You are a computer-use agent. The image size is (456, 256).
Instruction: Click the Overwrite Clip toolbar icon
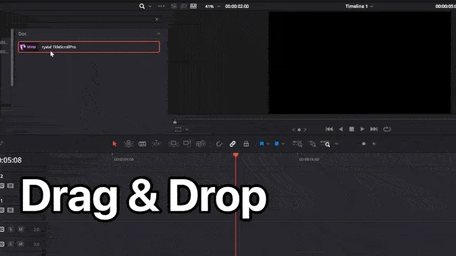point(187,144)
